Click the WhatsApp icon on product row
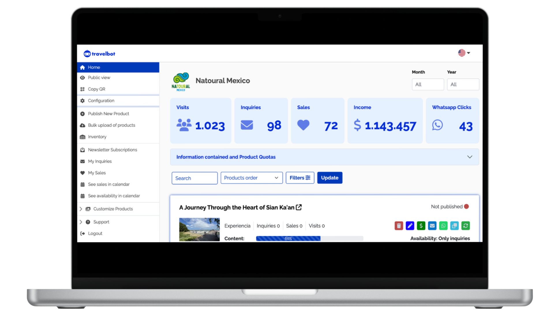 pyautogui.click(x=443, y=226)
